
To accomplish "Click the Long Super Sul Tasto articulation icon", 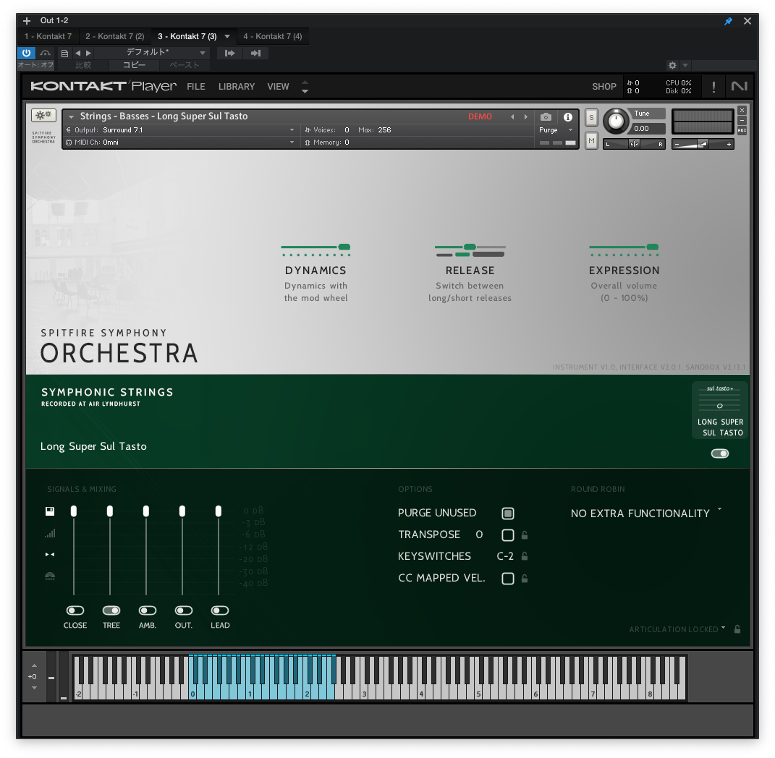I will (x=719, y=410).
